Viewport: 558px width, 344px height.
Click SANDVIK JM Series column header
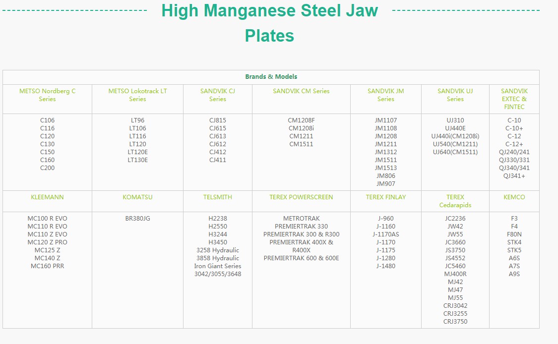(386, 95)
